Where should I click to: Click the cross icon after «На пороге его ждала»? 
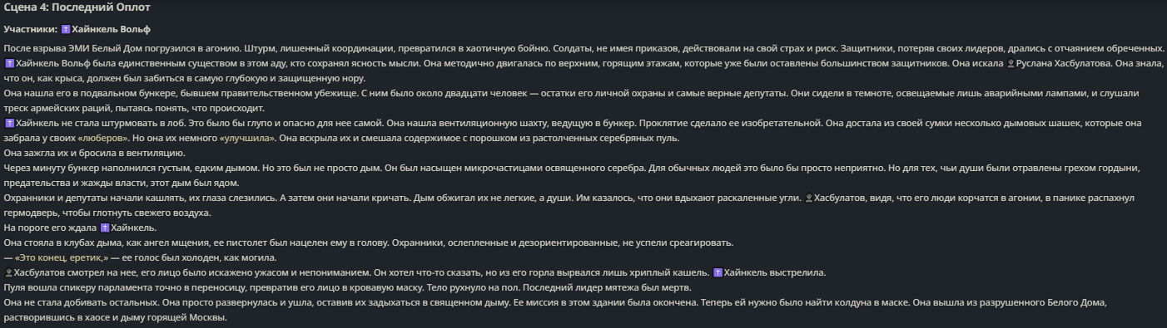coord(104,228)
